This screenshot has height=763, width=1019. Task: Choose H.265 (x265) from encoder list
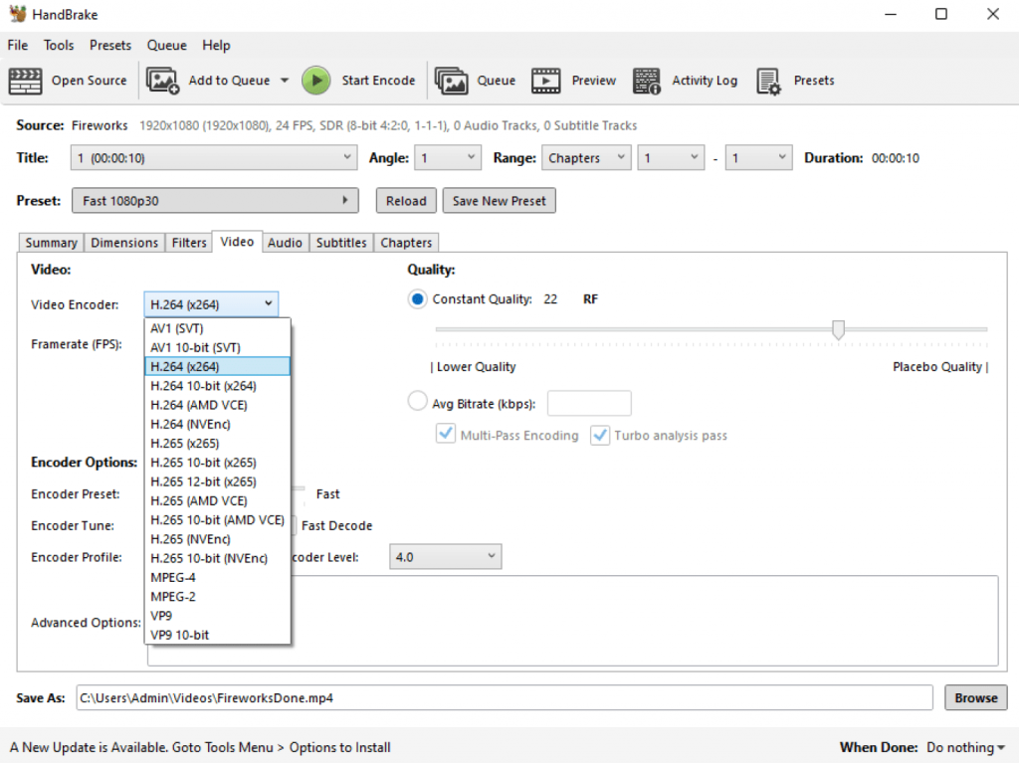185,444
